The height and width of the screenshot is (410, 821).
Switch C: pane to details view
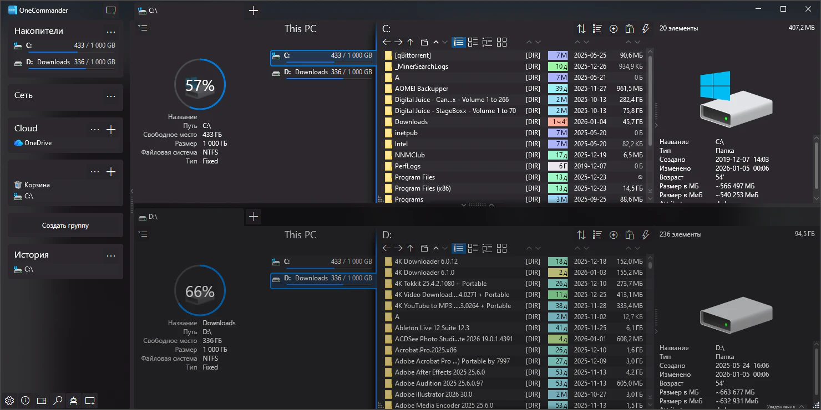473,42
